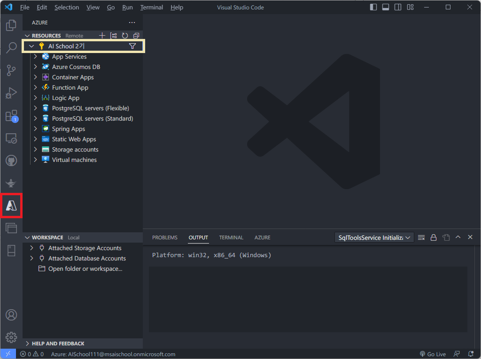Expand the Virtual machines node
The image size is (481, 359).
pyautogui.click(x=35, y=160)
